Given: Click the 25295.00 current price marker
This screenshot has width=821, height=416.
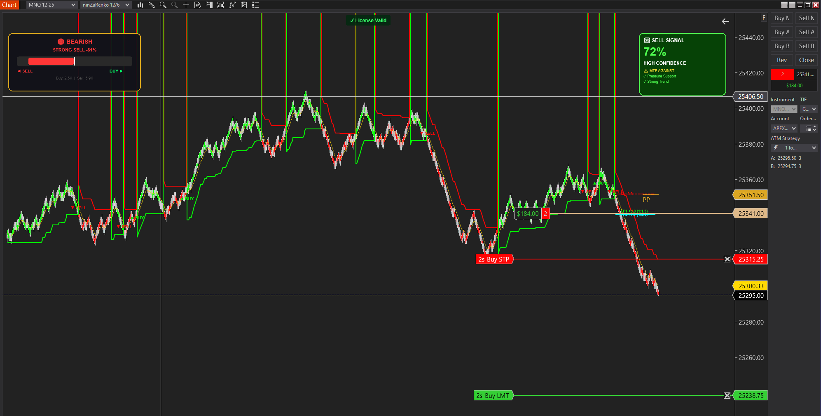Looking at the screenshot, I should point(751,295).
